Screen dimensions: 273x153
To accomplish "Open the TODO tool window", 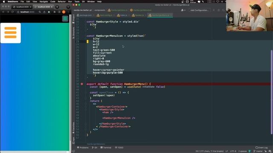I will 119,147.
